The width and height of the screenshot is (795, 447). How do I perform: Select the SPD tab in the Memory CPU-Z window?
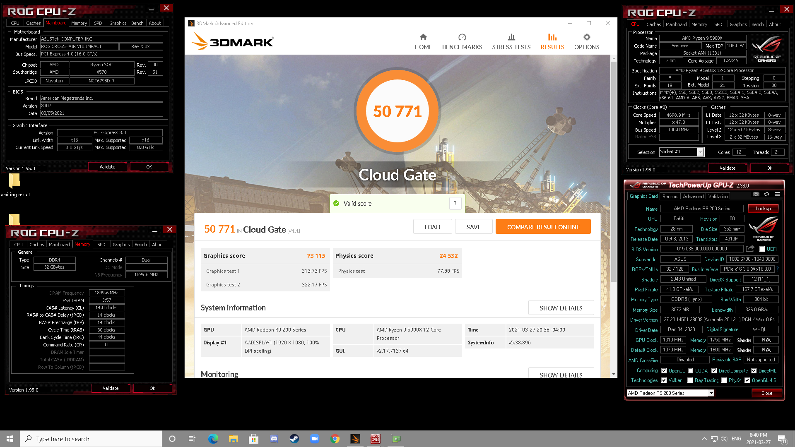click(101, 245)
